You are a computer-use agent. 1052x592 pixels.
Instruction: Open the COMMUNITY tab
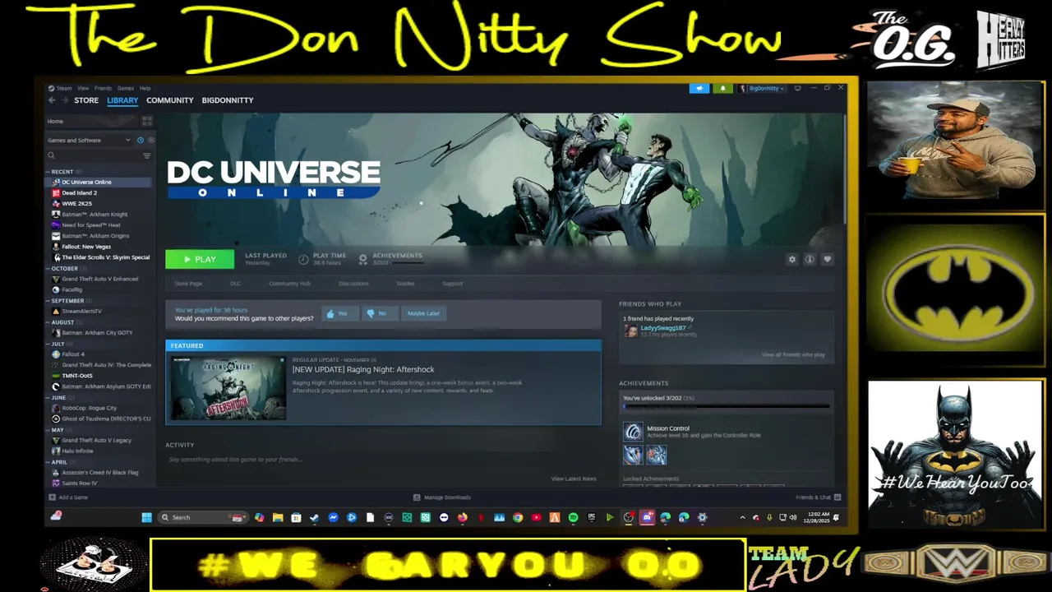[x=170, y=100]
